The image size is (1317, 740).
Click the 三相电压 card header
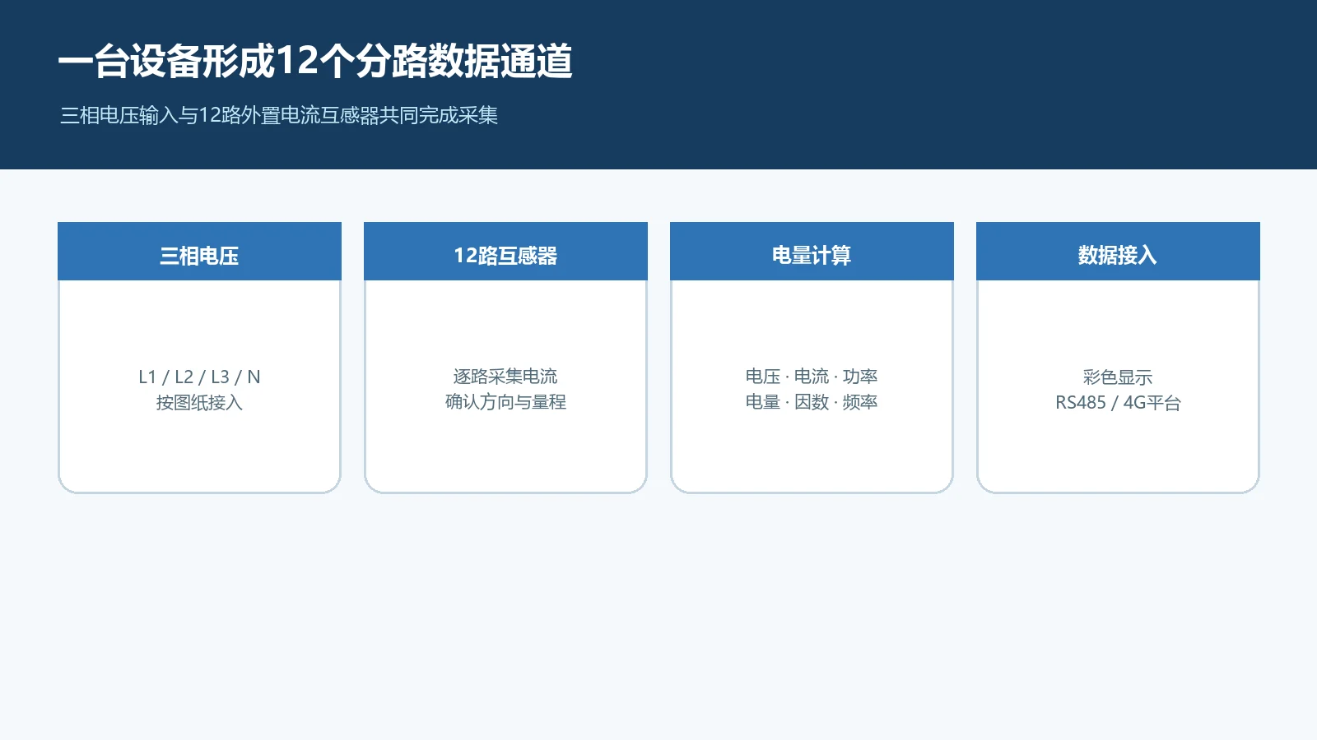click(x=199, y=252)
